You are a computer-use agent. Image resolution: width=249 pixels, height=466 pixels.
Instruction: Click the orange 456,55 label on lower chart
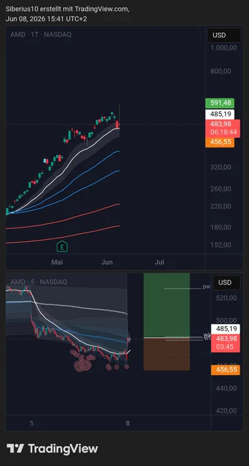click(225, 370)
